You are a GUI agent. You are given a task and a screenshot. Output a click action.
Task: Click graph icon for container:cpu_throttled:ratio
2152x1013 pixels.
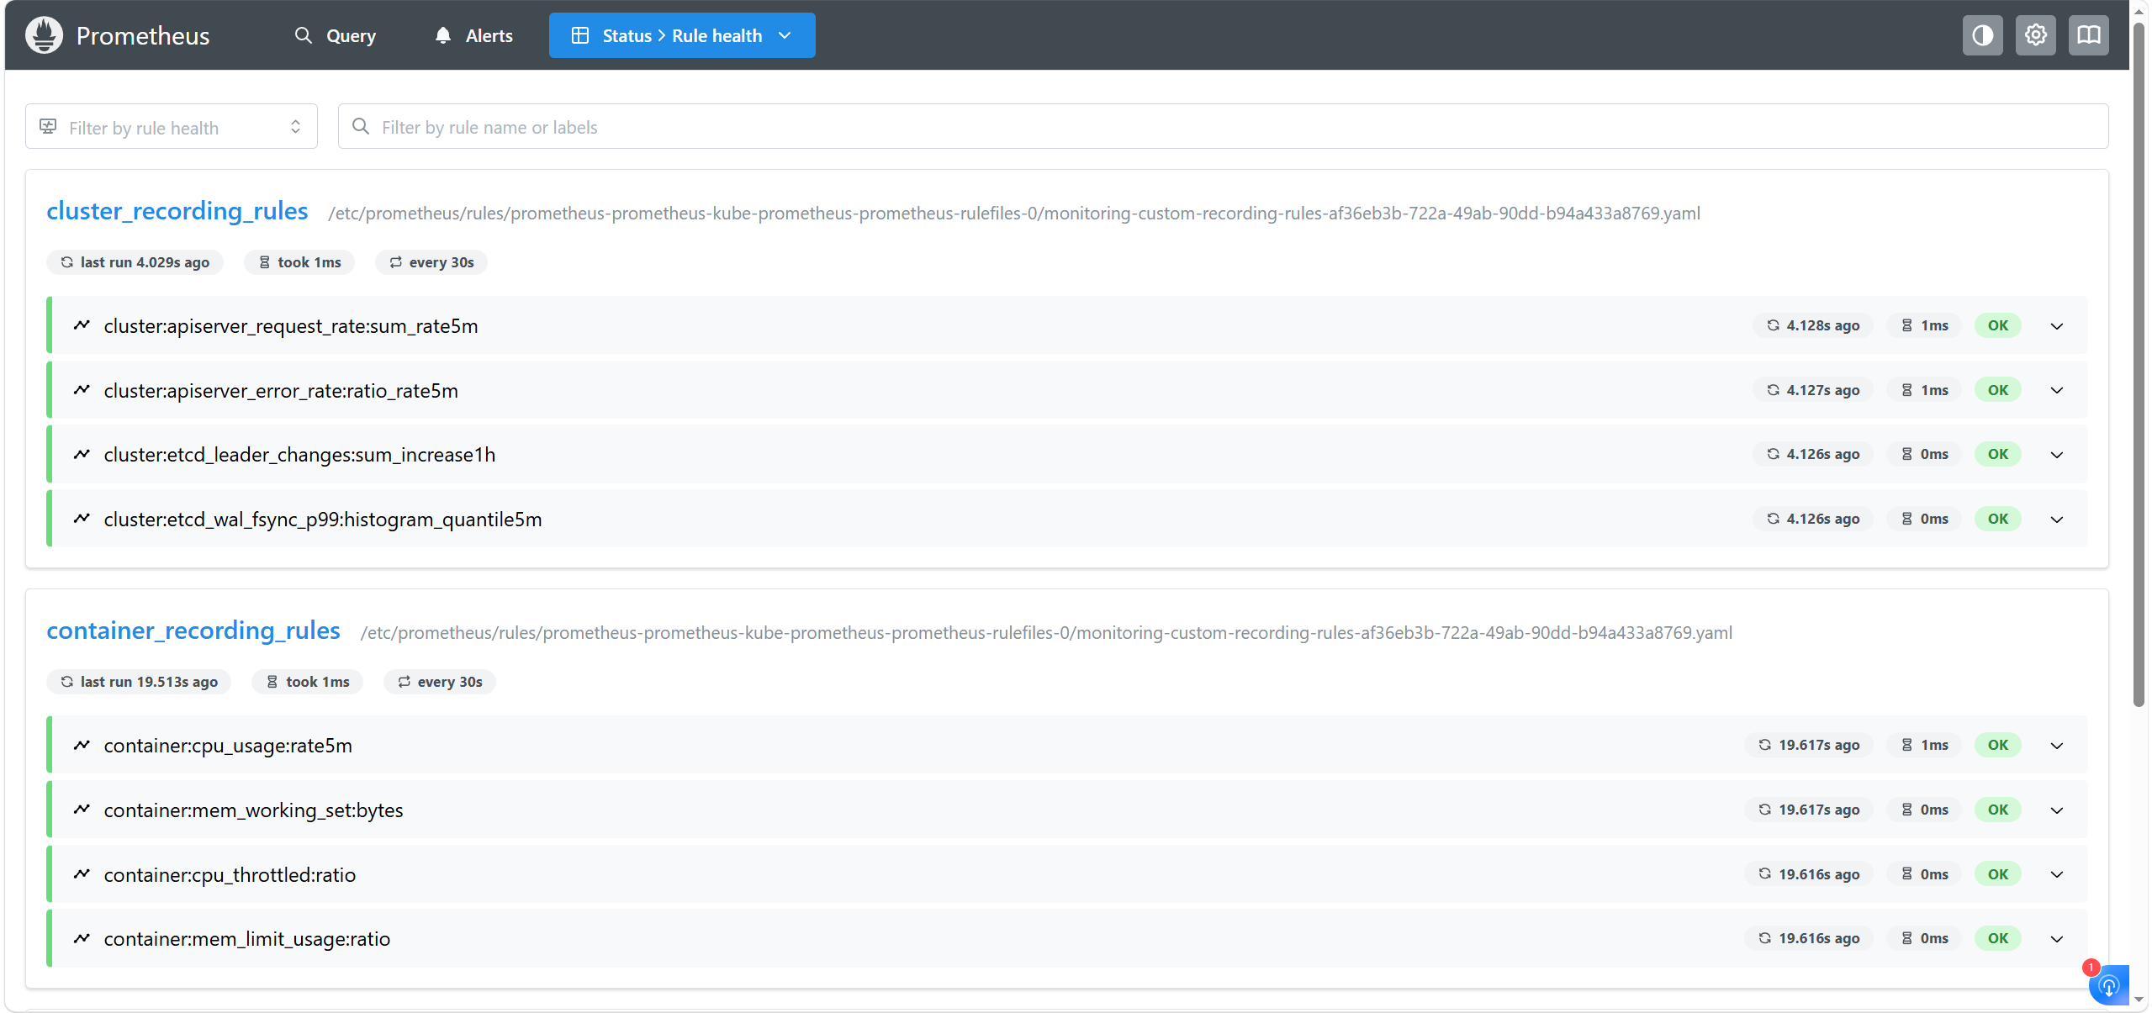82,874
